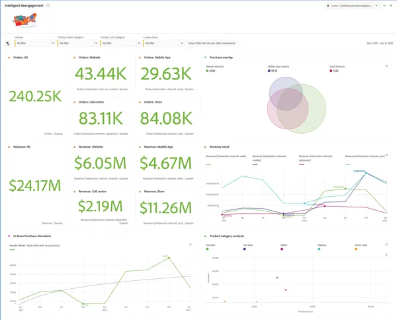Viewport: 397px width, 320px height.
Task: Click the Revenue: Call centre visualization dot
Action: click(74, 191)
